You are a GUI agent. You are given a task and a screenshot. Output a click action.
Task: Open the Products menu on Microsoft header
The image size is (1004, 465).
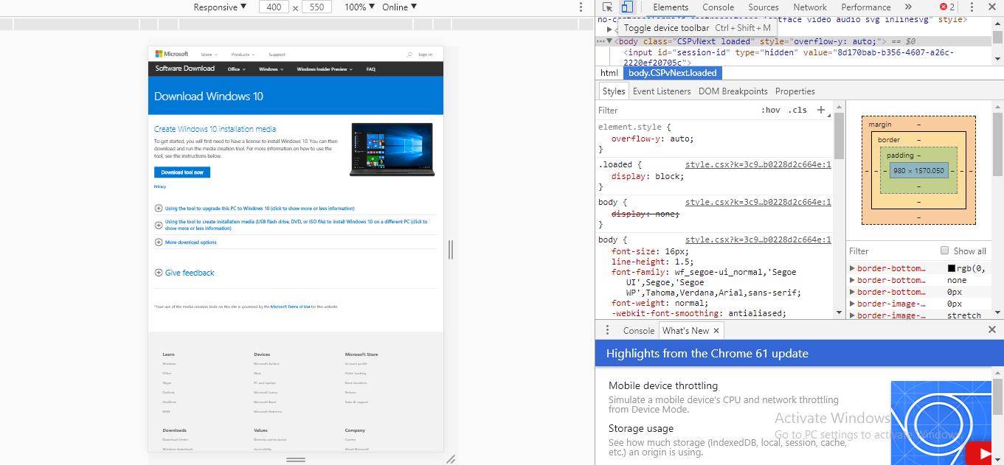(243, 55)
